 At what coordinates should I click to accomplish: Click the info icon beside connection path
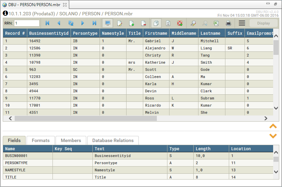(5, 13)
